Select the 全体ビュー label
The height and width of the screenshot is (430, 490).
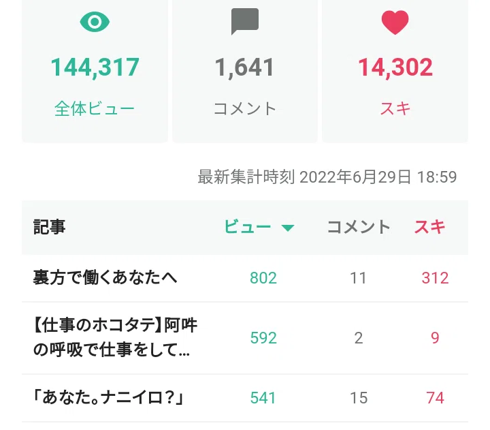pyautogui.click(x=95, y=109)
